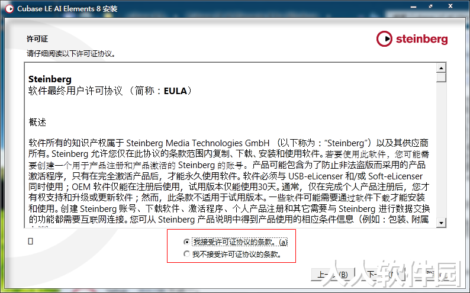The image size is (470, 293).
Task: Click the 许可证 page heading
Action: click(37, 39)
